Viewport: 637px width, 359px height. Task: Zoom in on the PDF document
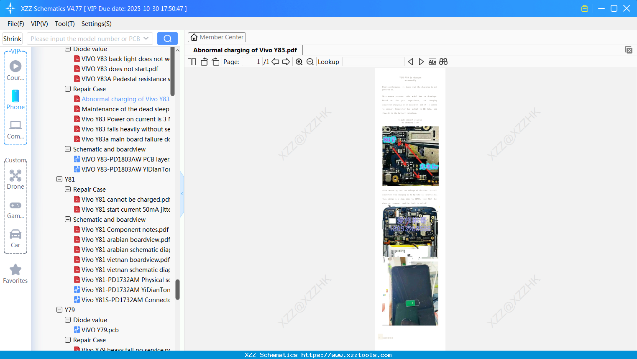(299, 62)
